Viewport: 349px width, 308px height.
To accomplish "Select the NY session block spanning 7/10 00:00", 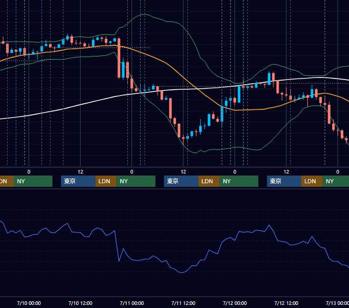I will coord(33,181).
